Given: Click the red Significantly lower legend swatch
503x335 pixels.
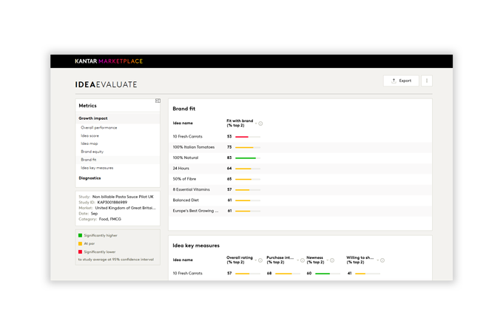Looking at the screenshot, I should 80,251.
